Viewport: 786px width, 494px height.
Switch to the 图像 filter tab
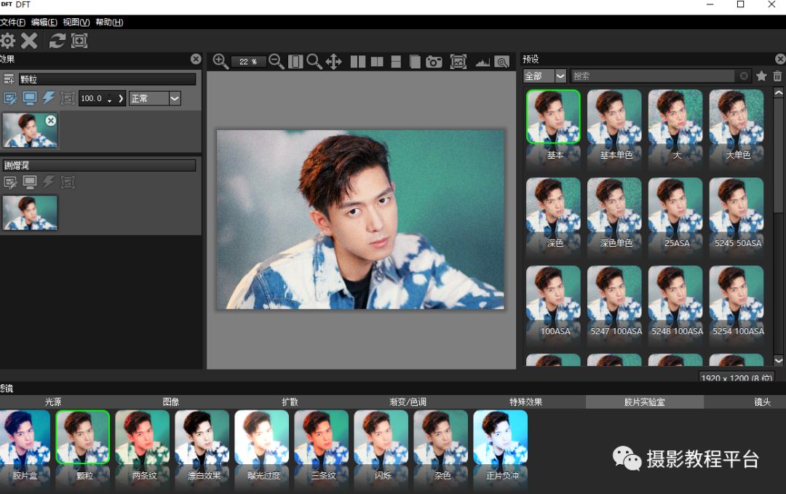171,402
